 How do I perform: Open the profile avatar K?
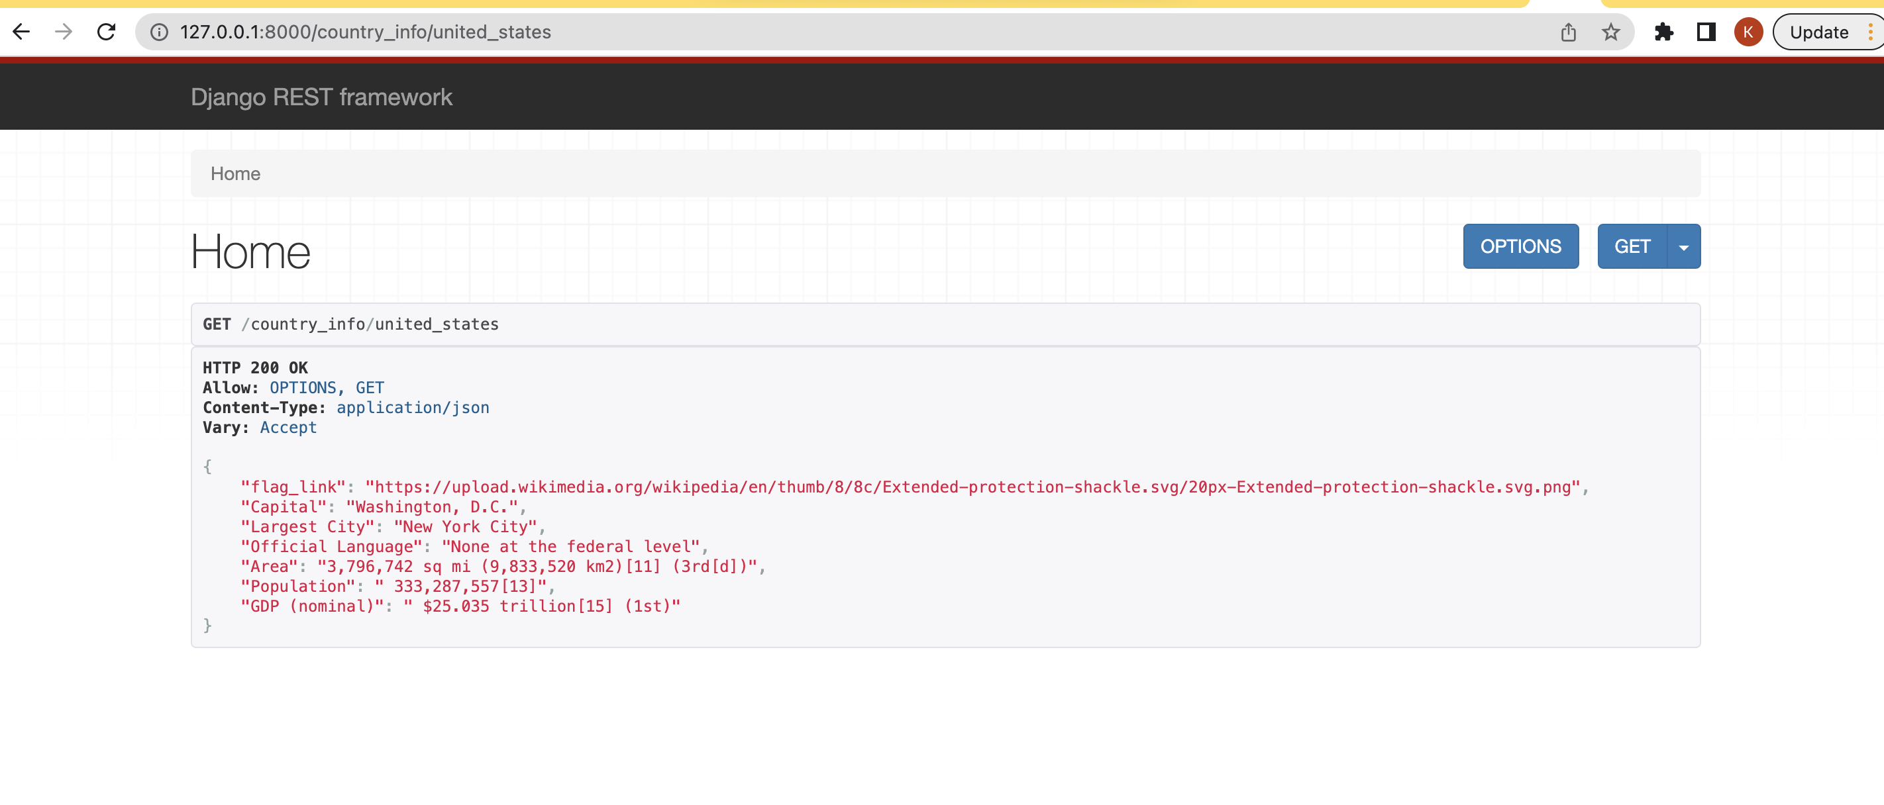(1748, 32)
